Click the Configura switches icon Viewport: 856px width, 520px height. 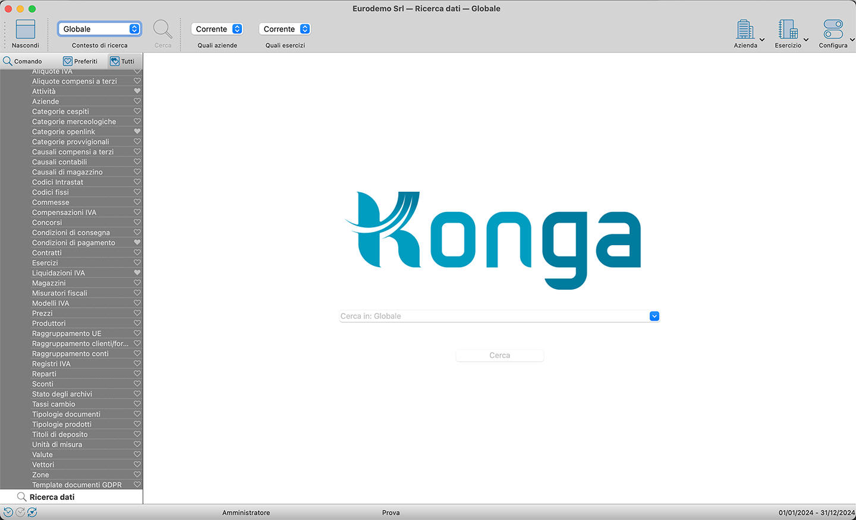point(833,29)
